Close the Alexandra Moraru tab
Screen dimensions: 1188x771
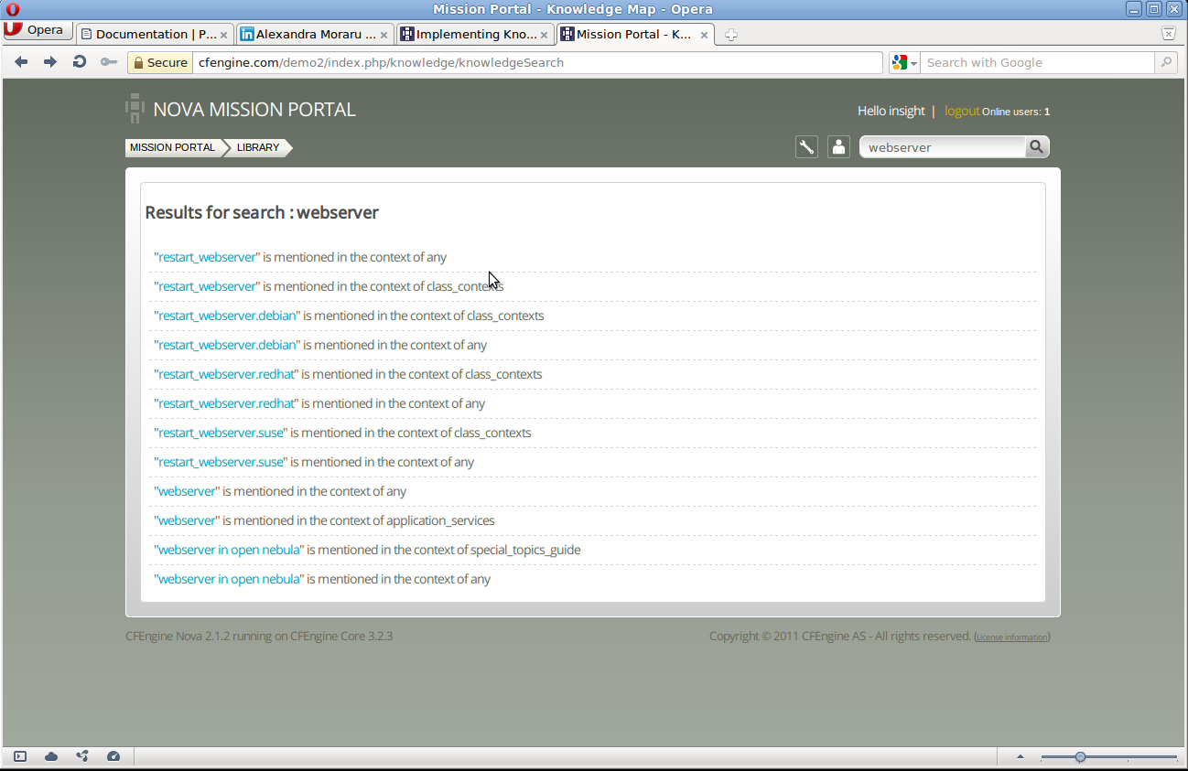tap(384, 35)
